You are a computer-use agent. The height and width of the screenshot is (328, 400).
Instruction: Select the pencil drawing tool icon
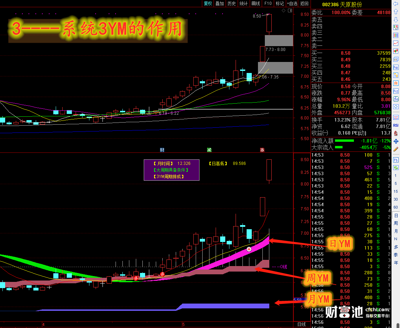396,149
